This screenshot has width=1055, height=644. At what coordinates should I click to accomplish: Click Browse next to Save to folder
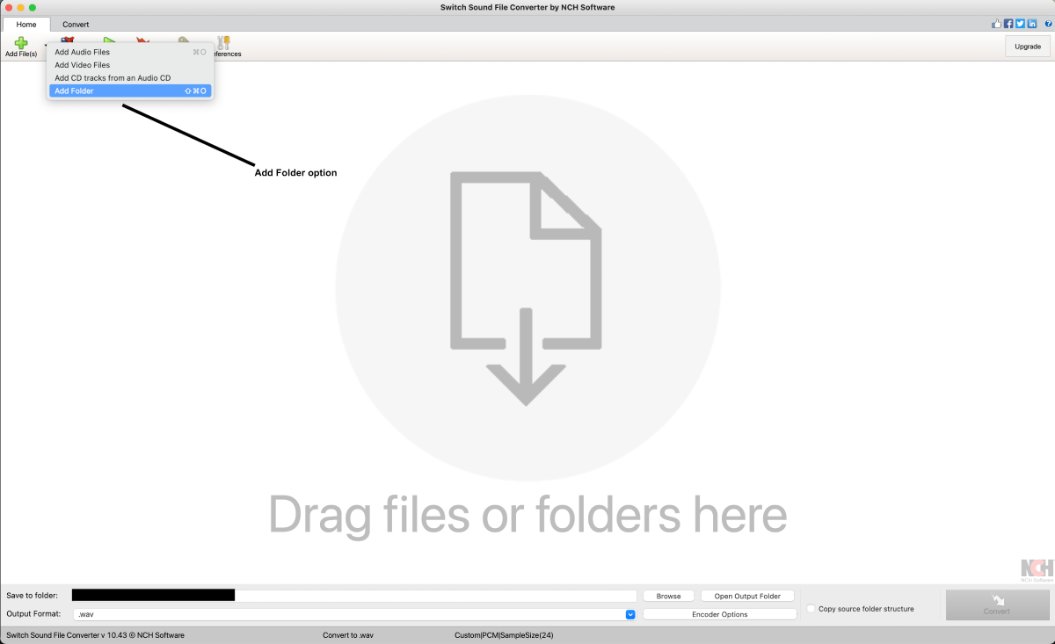coord(668,596)
